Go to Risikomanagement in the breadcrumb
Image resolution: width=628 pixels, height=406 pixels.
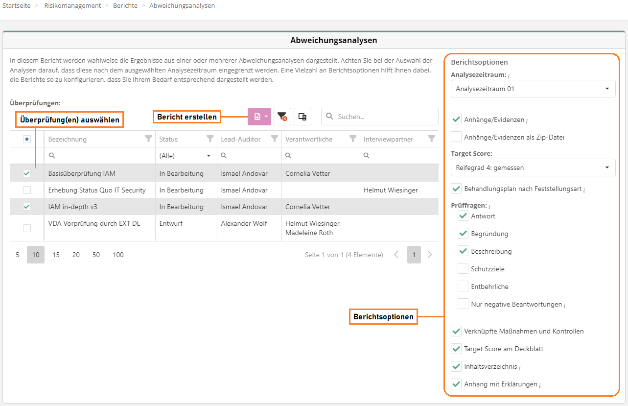[72, 6]
